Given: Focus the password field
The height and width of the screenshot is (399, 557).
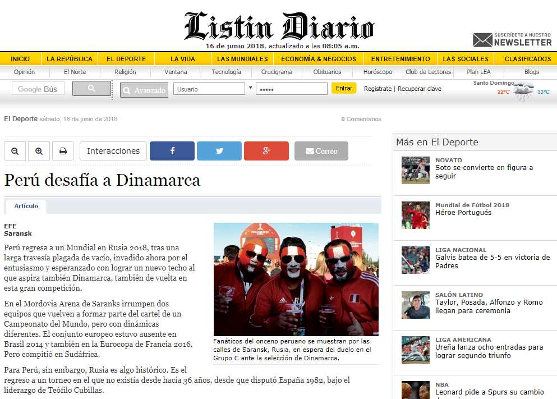Looking at the screenshot, I should (292, 89).
